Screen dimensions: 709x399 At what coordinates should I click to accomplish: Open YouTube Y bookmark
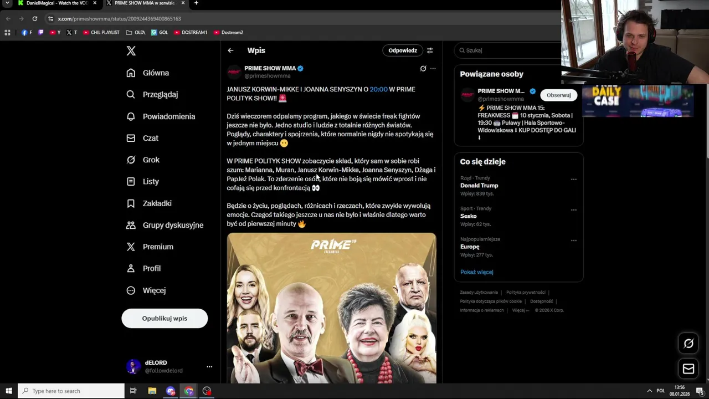55,33
